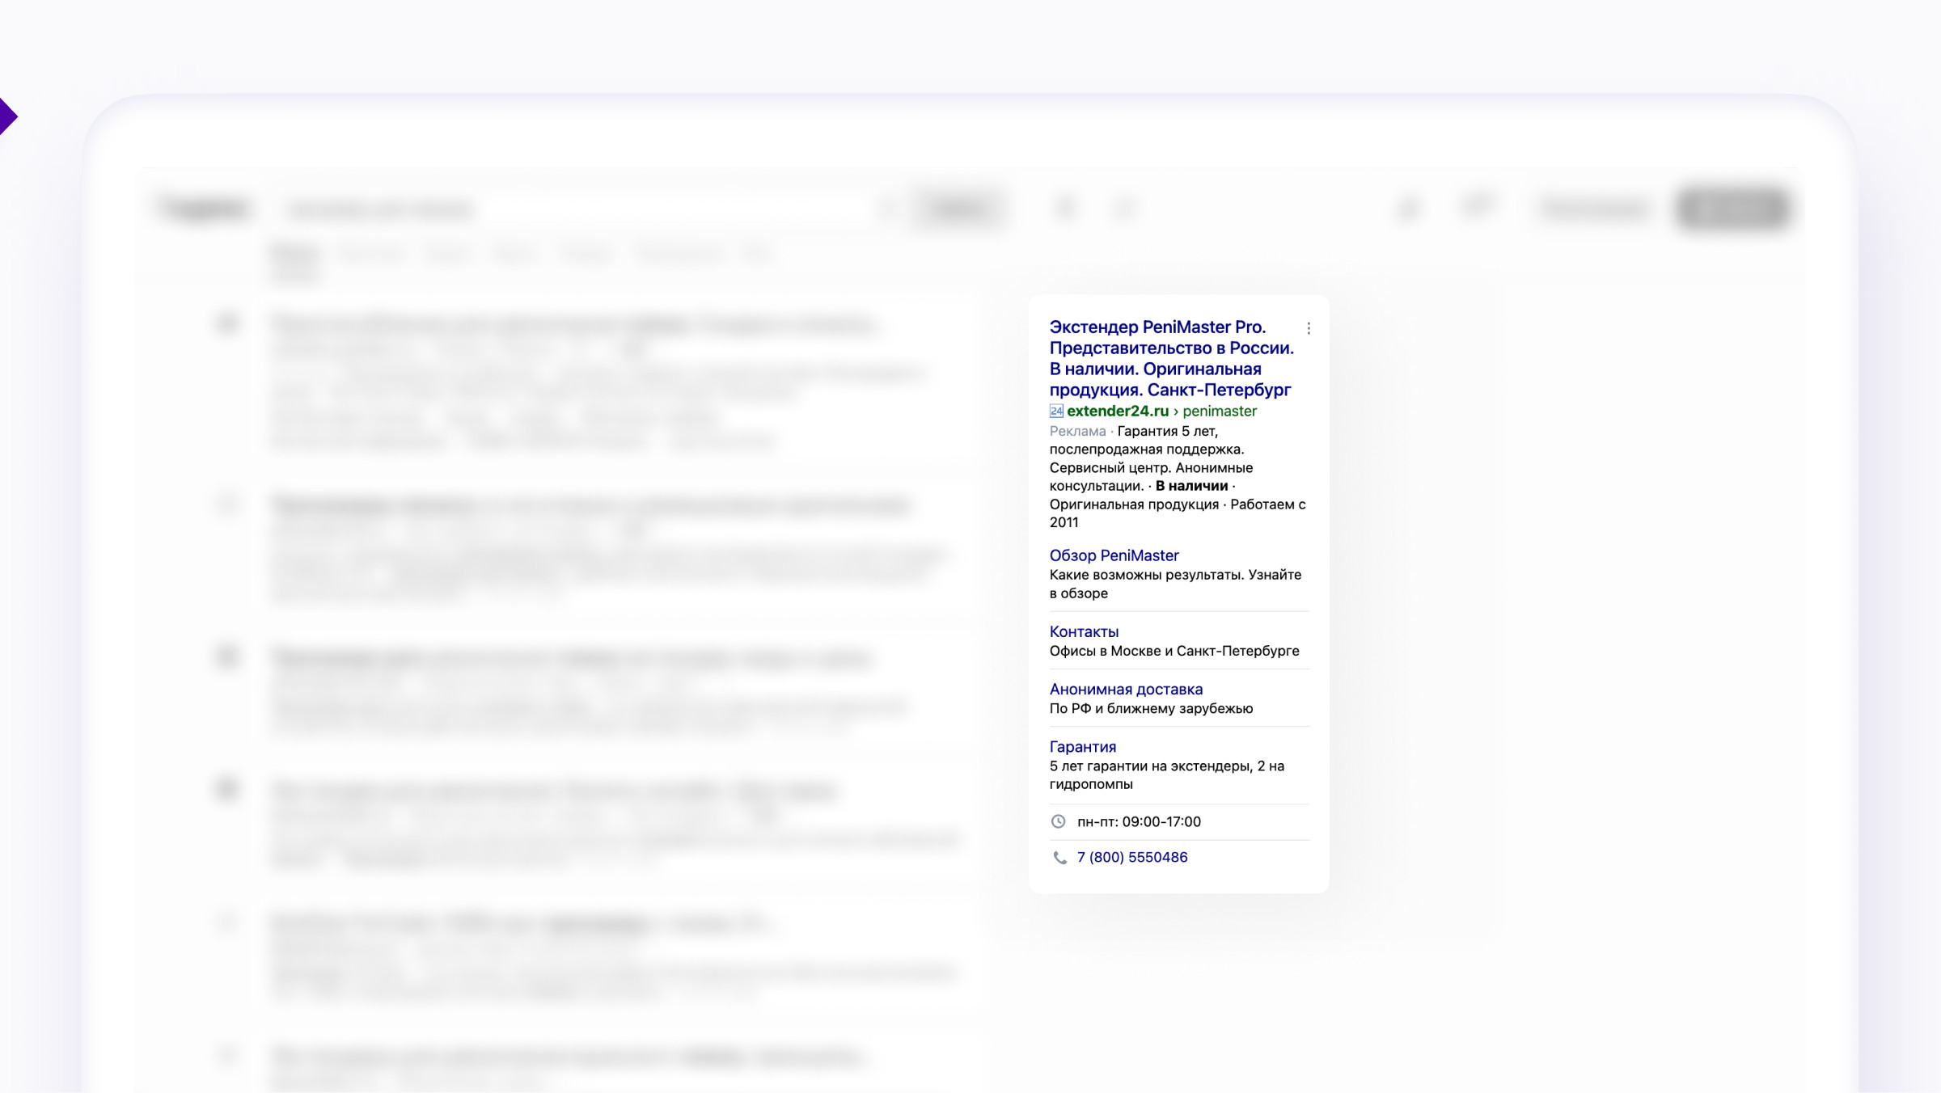Call the 7 (800) 5550486 phone number
This screenshot has width=1941, height=1093.
click(1132, 857)
